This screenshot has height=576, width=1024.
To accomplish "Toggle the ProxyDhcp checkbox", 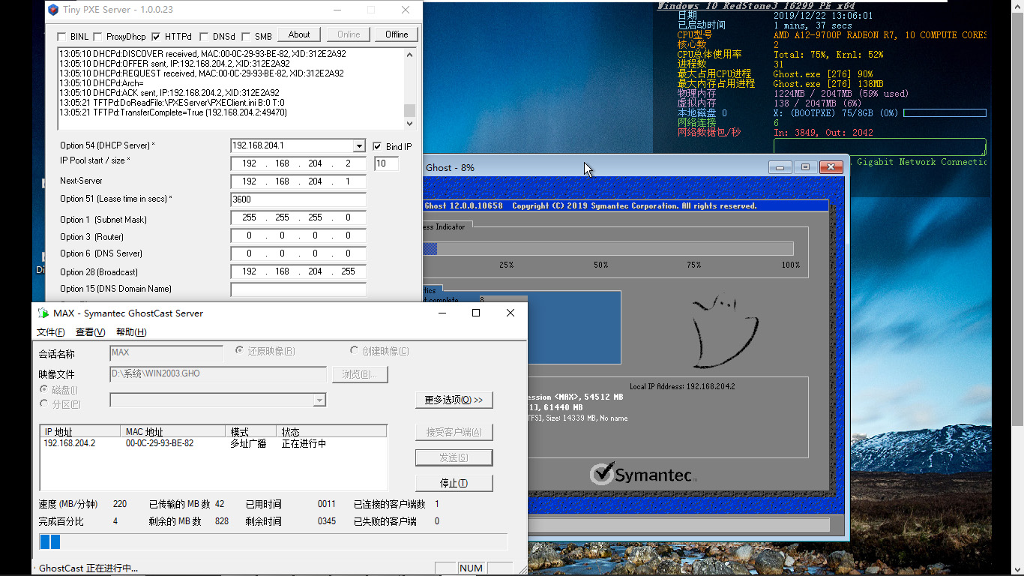I will tap(97, 36).
